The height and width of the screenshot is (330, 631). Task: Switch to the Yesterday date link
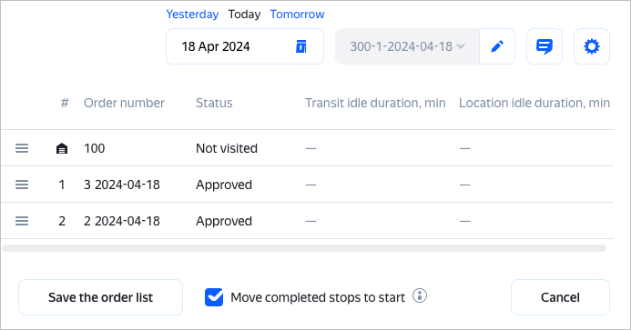point(192,15)
